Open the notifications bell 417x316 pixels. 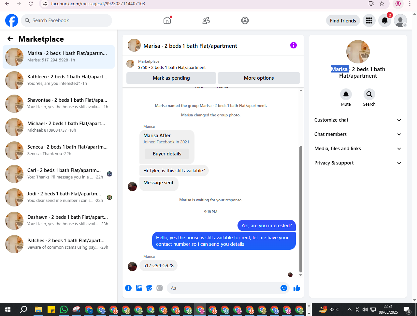pos(385,20)
